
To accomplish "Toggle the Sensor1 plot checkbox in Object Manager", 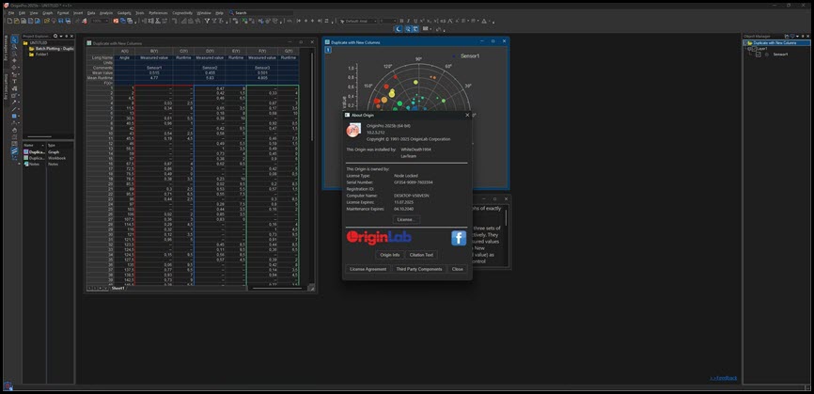I will pyautogui.click(x=759, y=54).
